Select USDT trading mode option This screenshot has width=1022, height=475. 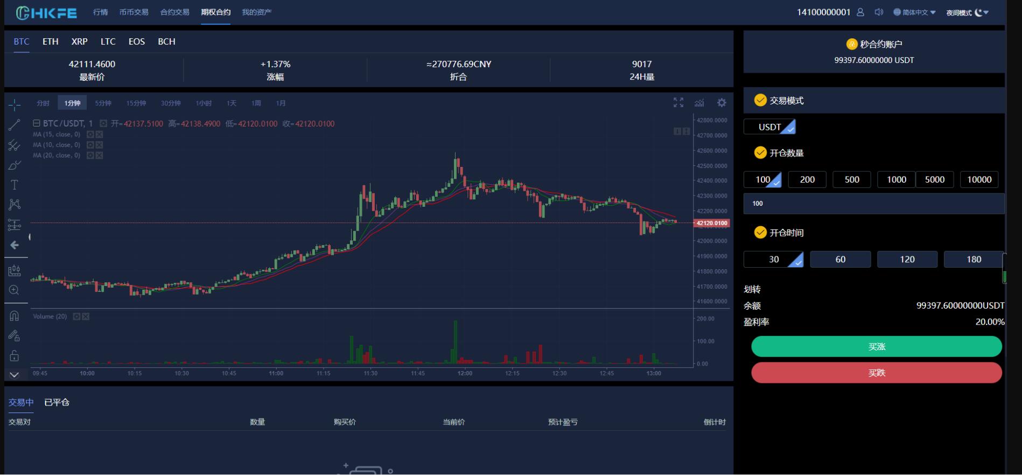click(769, 127)
